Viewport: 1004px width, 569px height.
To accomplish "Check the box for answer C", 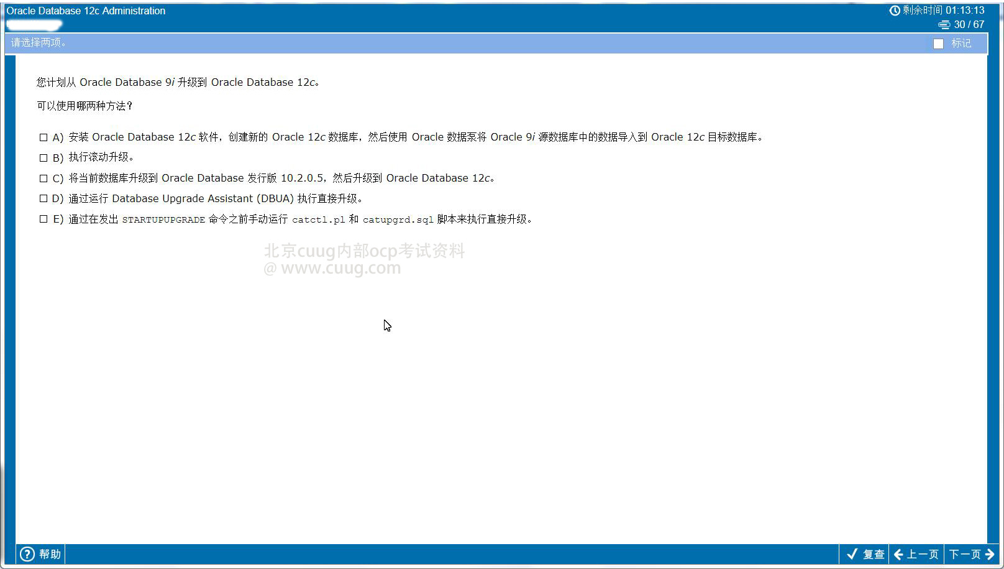I will (43, 178).
